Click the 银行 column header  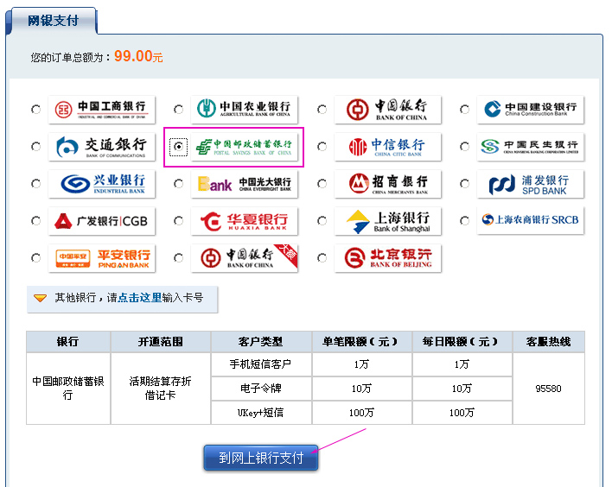click(x=68, y=342)
